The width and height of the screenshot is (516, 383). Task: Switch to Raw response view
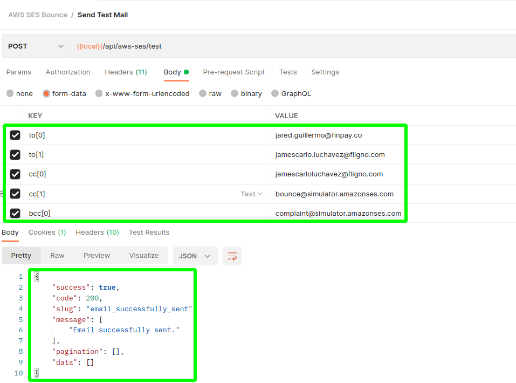(x=57, y=256)
